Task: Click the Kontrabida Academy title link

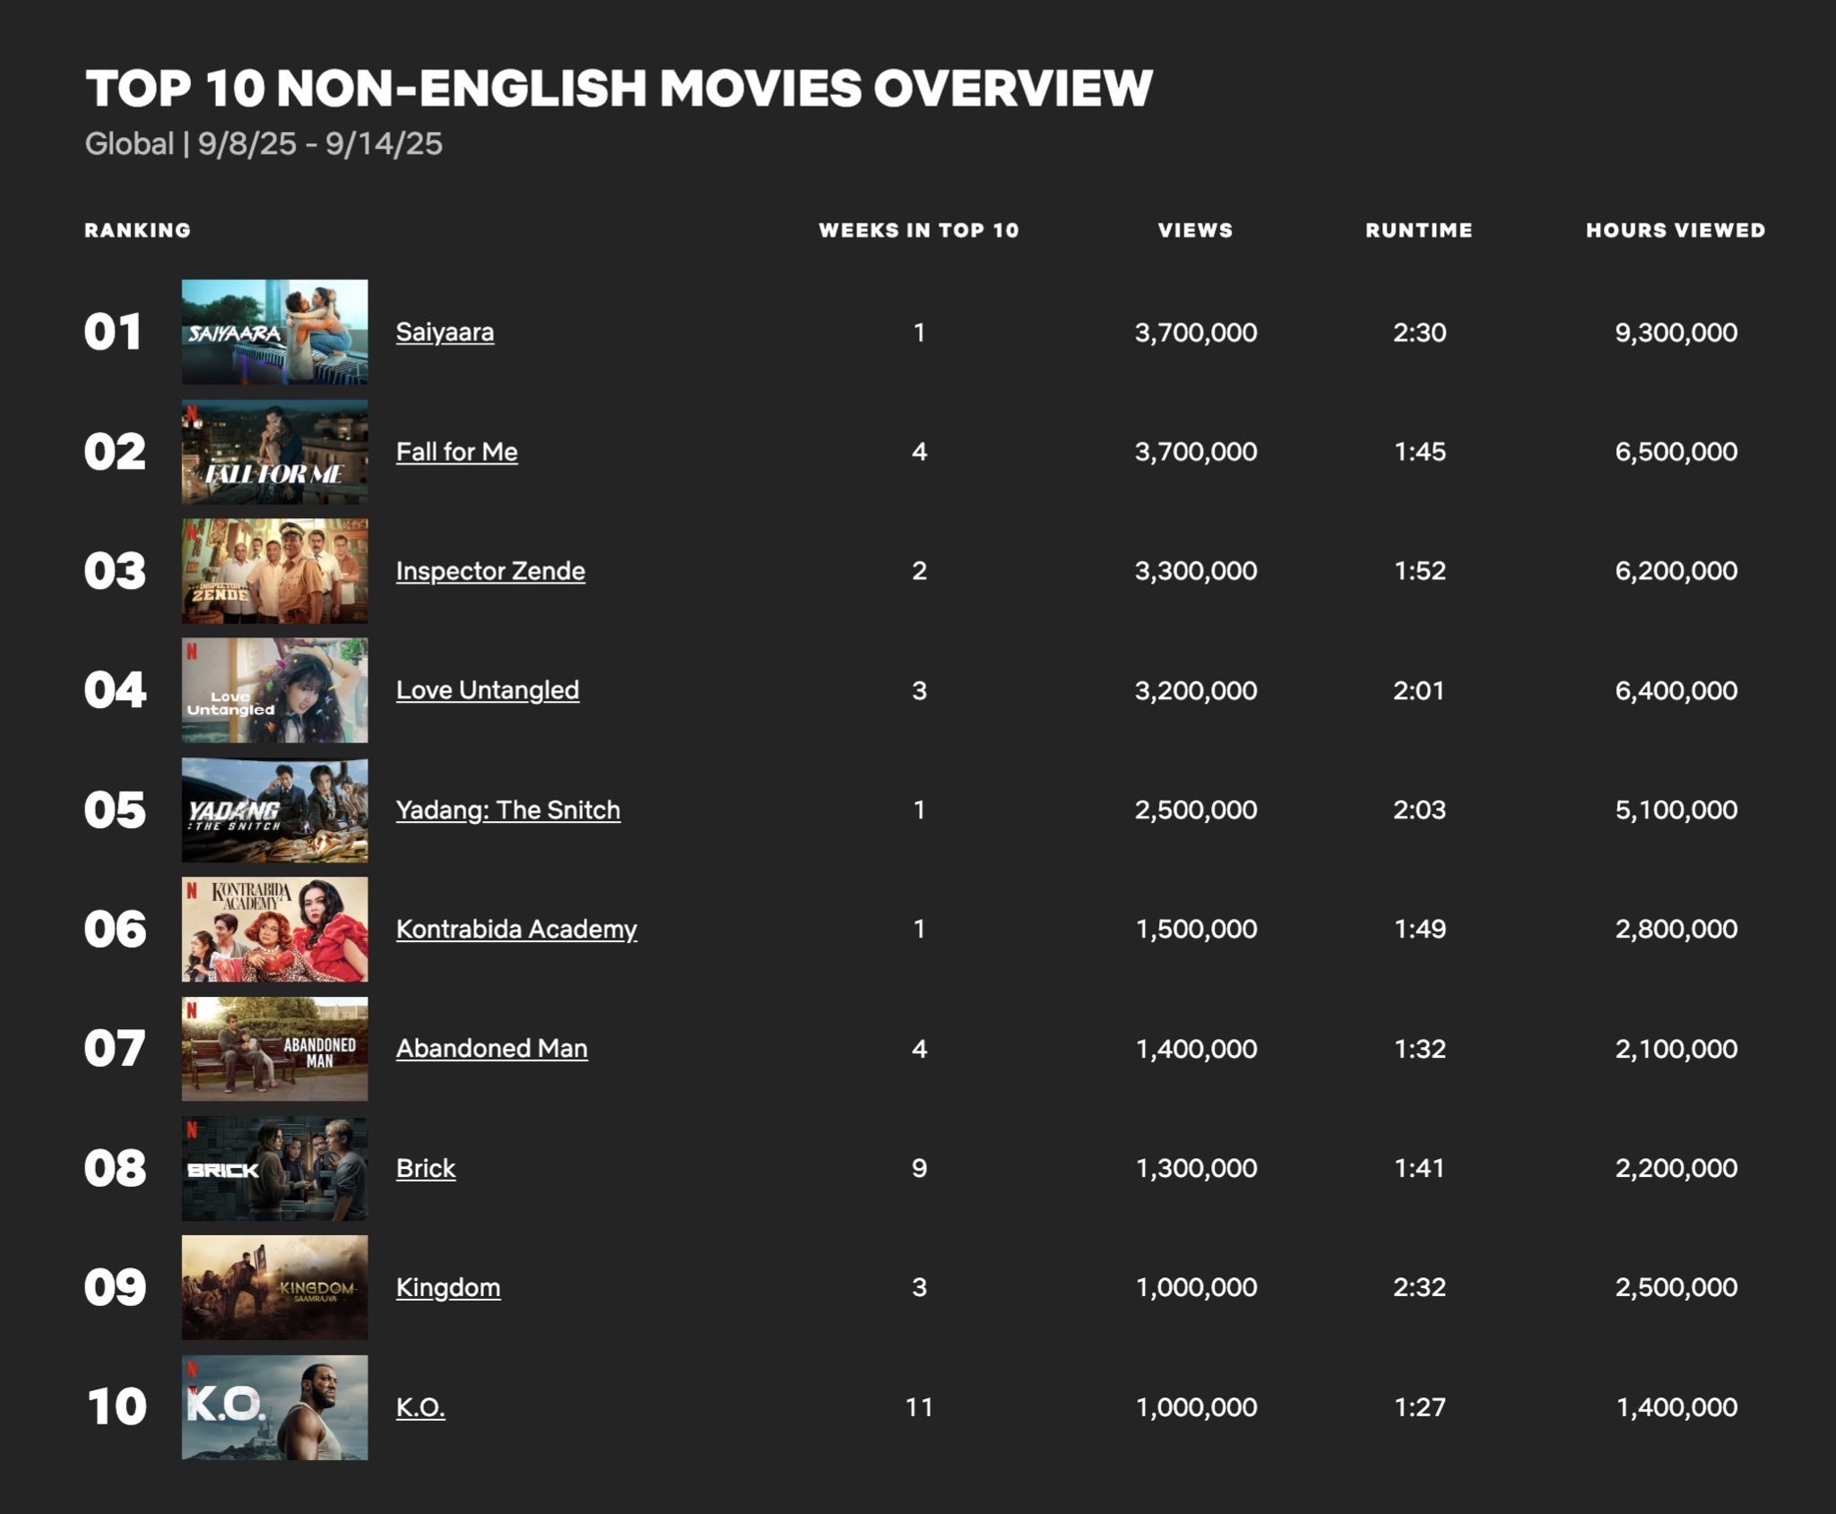Action: pyautogui.click(x=516, y=930)
